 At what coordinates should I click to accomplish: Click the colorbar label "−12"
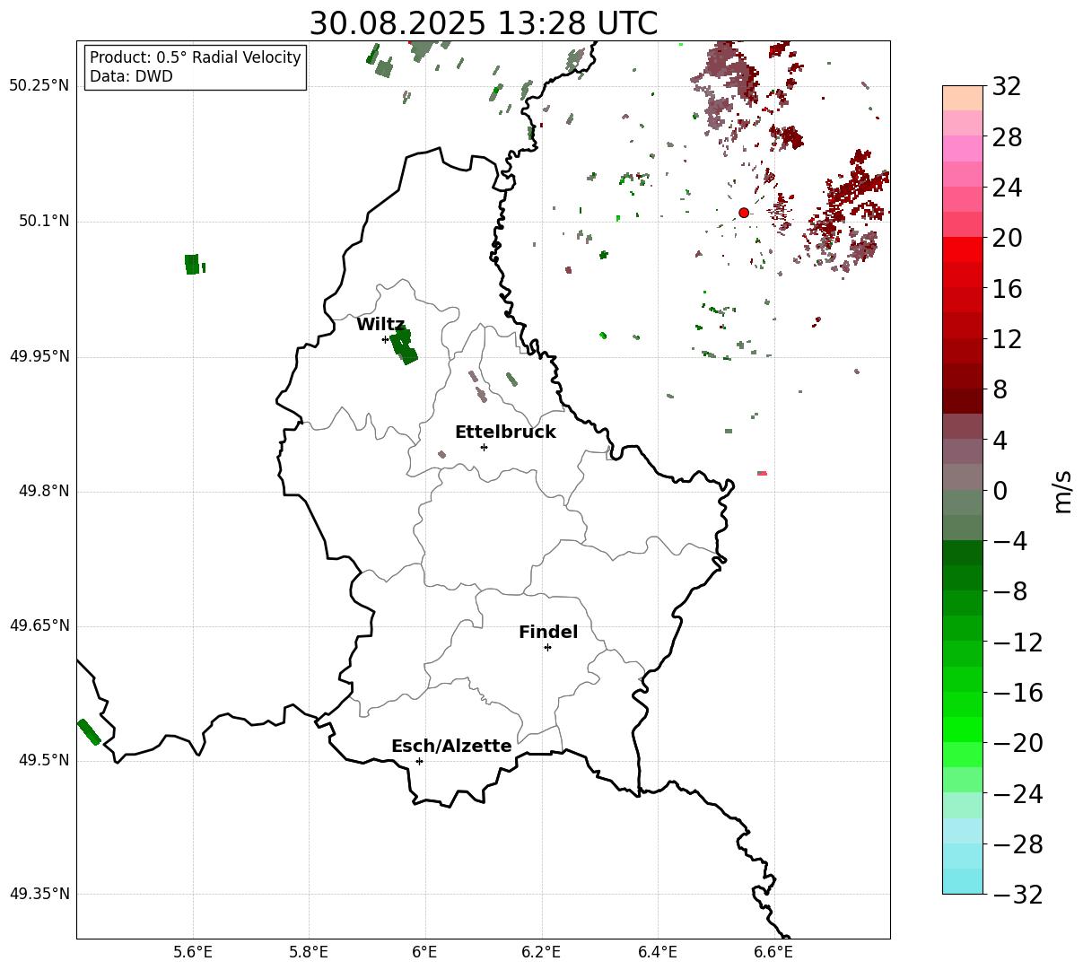pyautogui.click(x=1017, y=642)
